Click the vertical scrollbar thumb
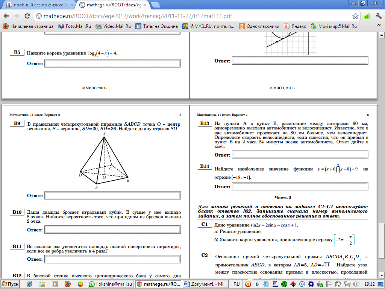The image size is (385, 289). (x=382, y=240)
